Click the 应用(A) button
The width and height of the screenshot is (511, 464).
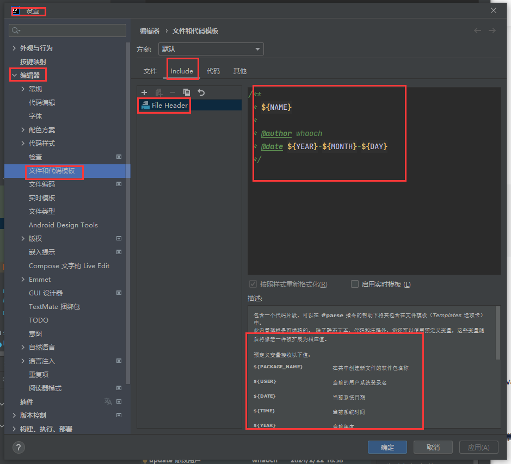(479, 447)
